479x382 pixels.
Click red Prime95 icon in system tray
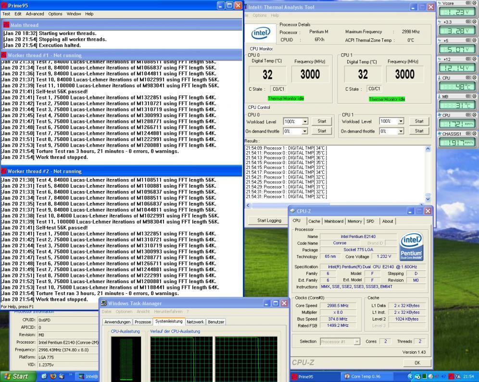click(451, 377)
